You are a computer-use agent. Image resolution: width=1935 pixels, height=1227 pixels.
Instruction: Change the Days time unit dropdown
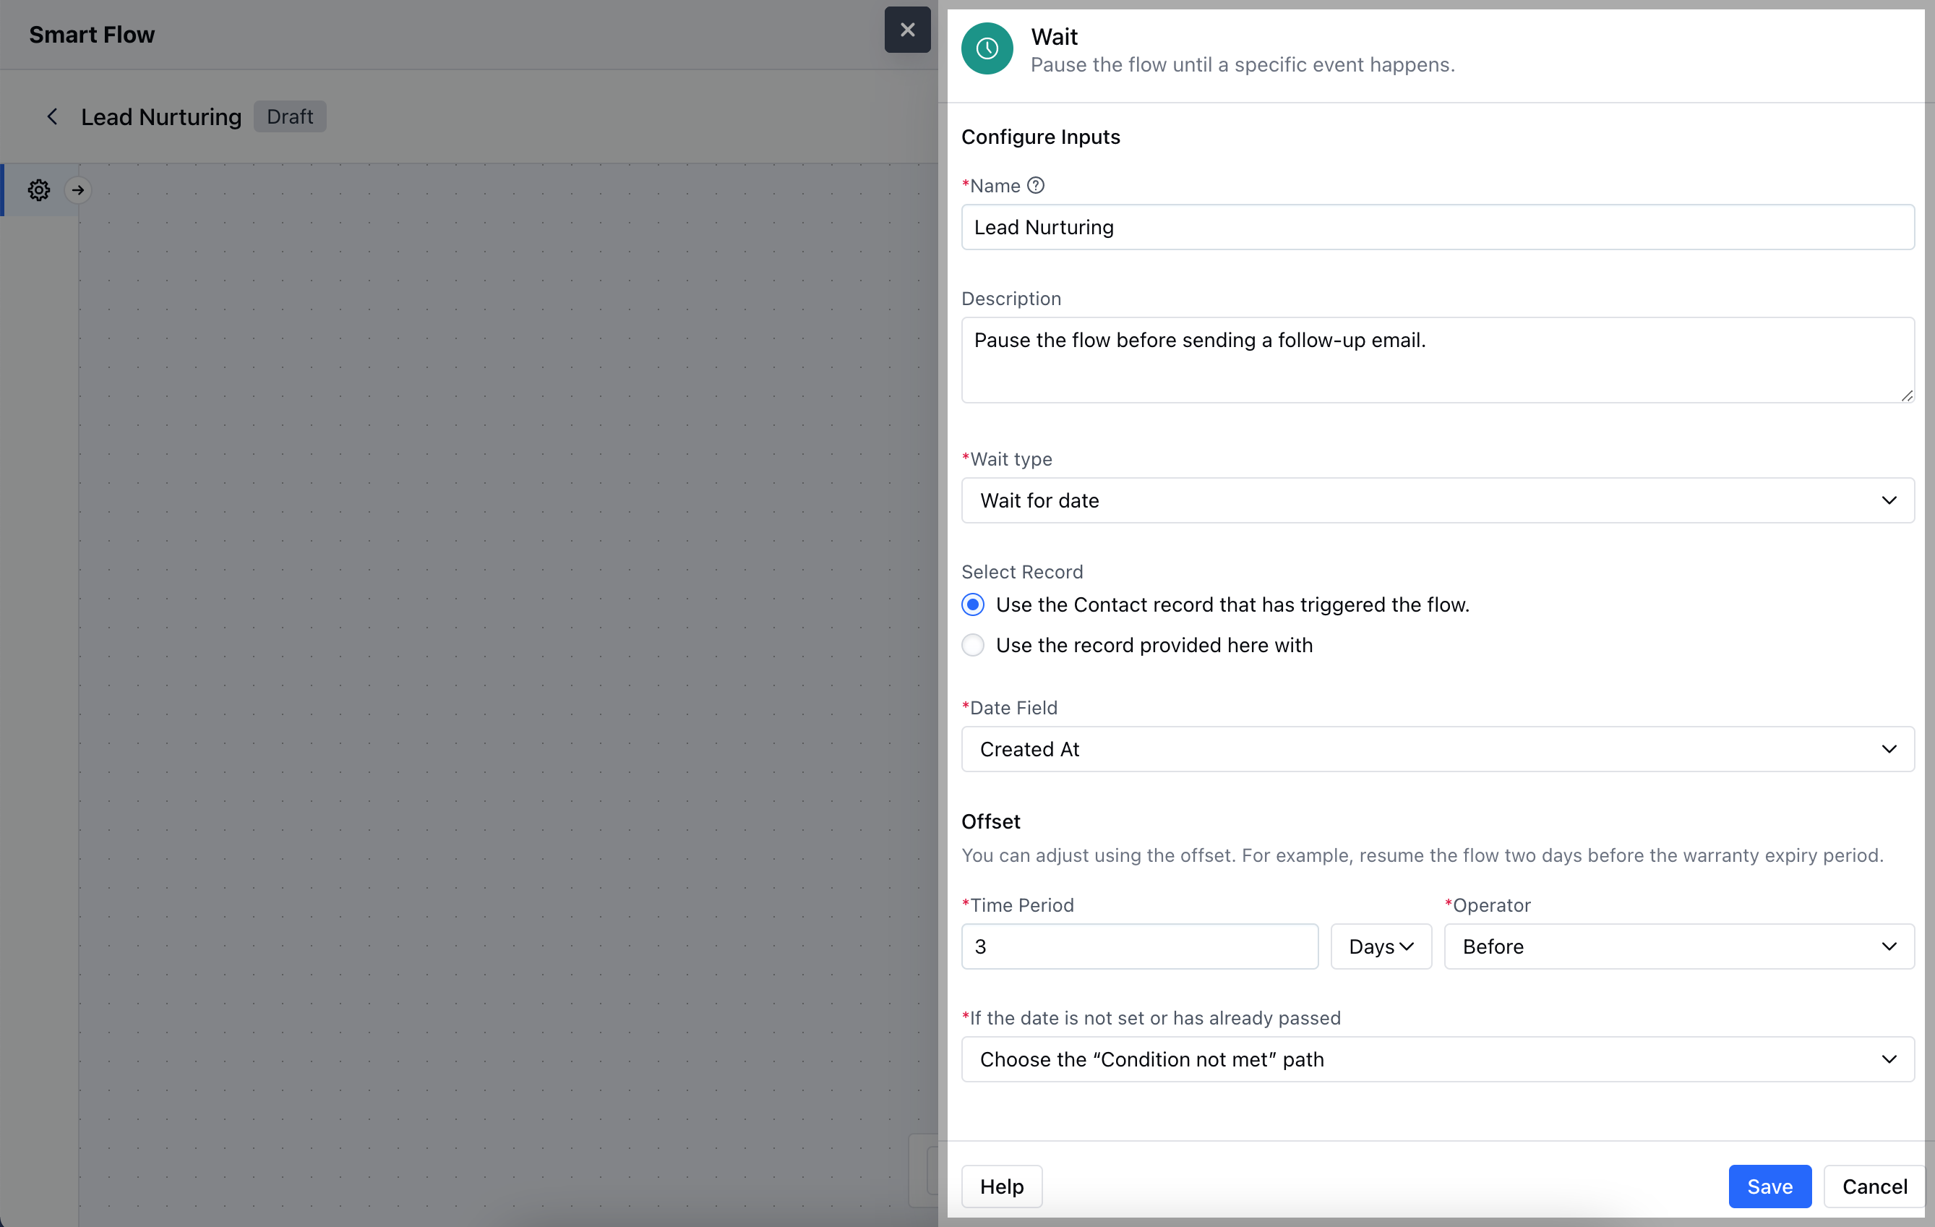[1380, 947]
